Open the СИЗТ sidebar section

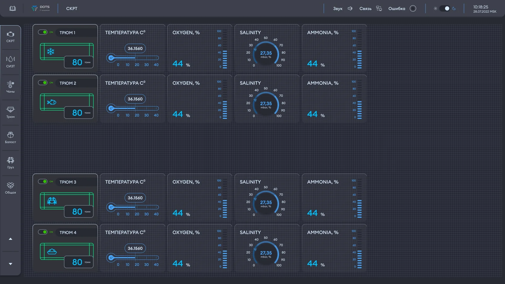click(11, 62)
